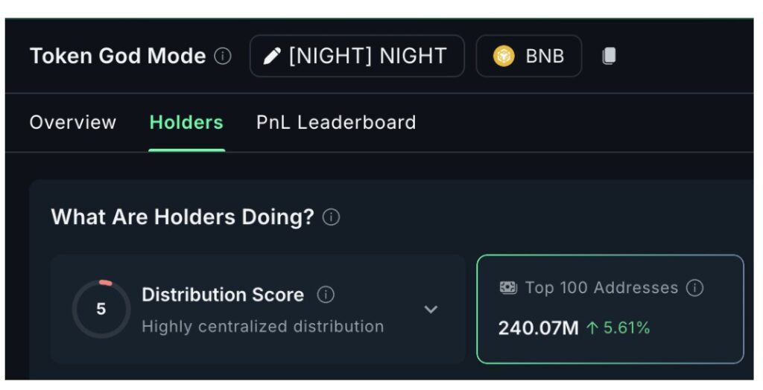Switch to the Overview tab

coord(73,123)
